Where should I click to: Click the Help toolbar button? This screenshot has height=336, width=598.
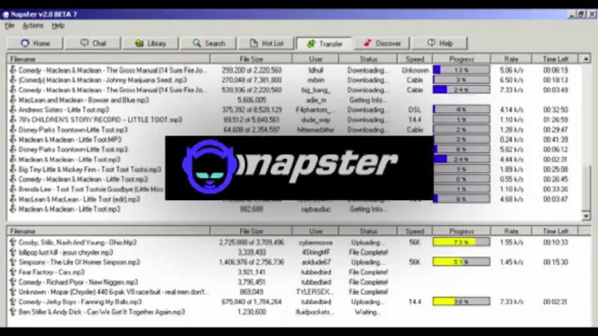[440, 43]
